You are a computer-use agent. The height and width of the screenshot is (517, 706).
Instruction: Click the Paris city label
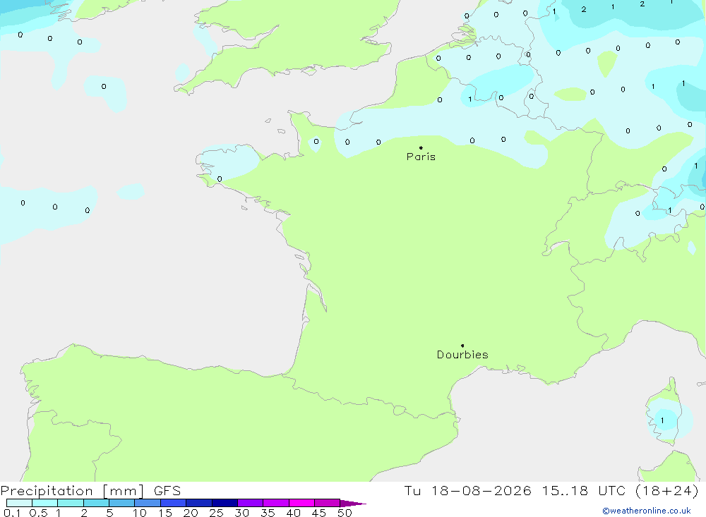(421, 157)
